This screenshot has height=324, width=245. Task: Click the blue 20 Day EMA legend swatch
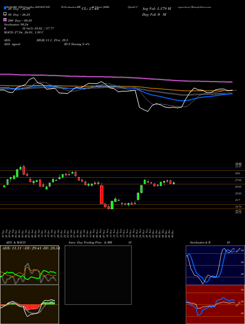tap(5, 8)
